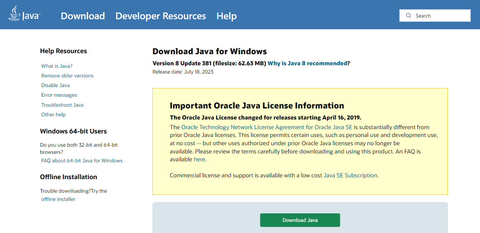This screenshot has height=233, width=480.
Task: Open the 'Java SE Subscription' link
Action: (x=350, y=175)
